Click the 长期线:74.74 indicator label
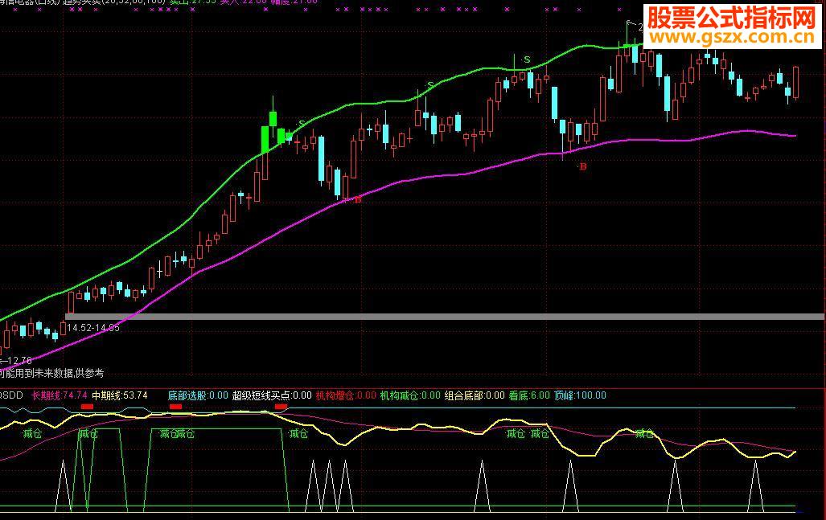This screenshot has height=520, width=826. 59,395
